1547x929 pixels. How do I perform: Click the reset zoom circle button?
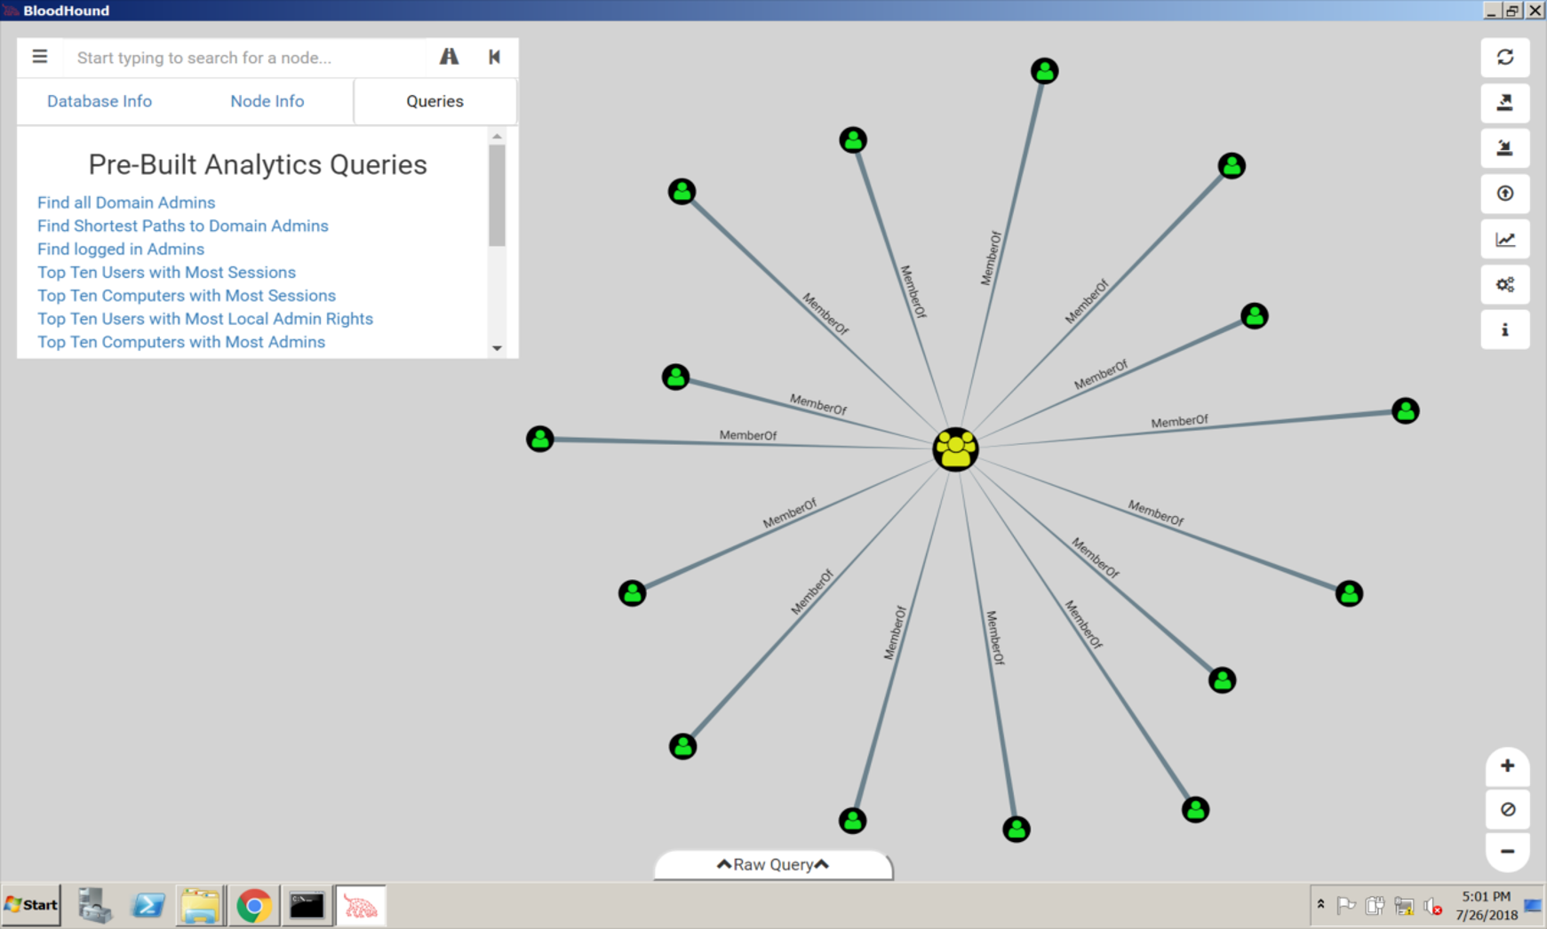pyautogui.click(x=1507, y=809)
